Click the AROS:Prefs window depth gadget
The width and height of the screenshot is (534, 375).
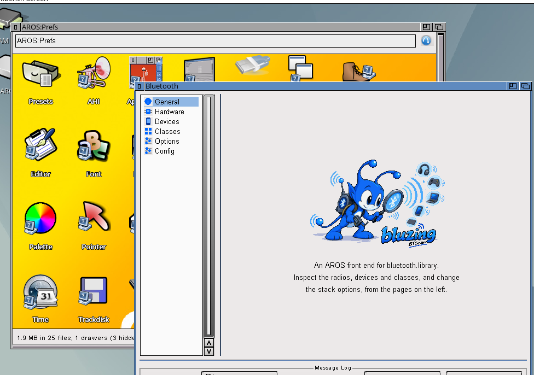point(439,27)
